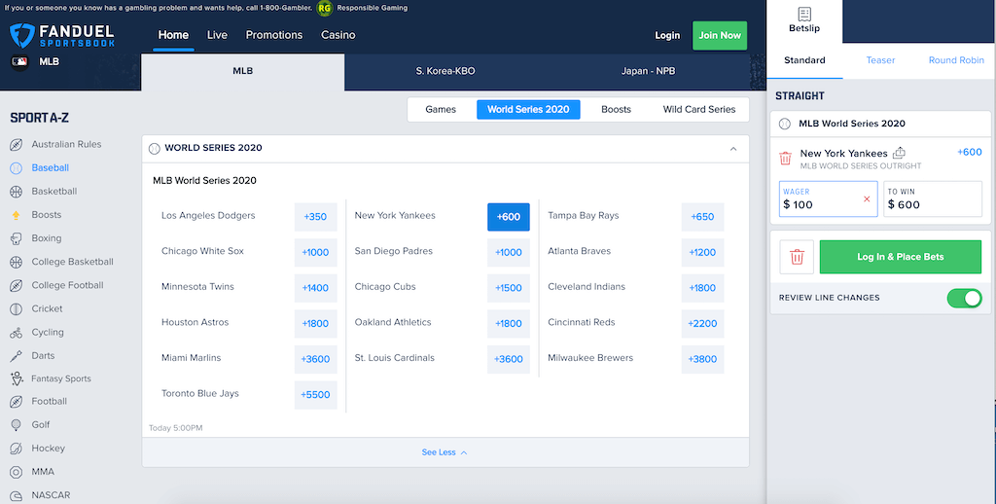The width and height of the screenshot is (996, 504).
Task: Select Minnesota Twins +1400 odds
Action: 315,288
